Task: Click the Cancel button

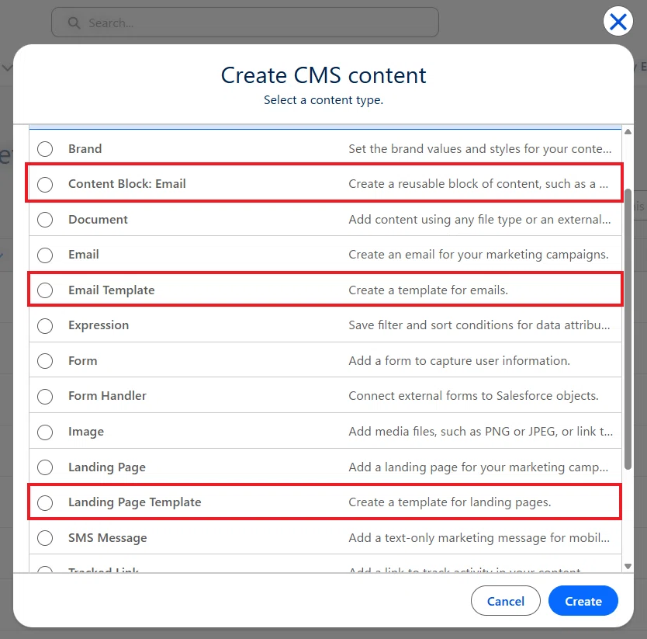Action: click(506, 601)
